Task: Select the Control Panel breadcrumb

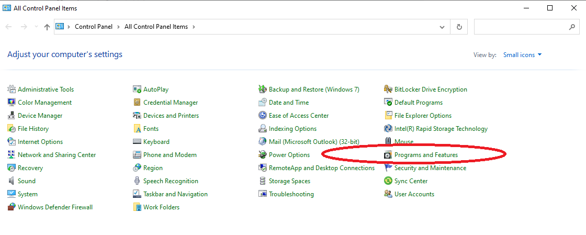Action: 94,27
